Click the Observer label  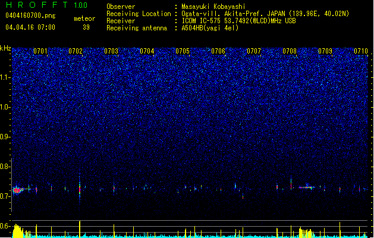(121, 7)
